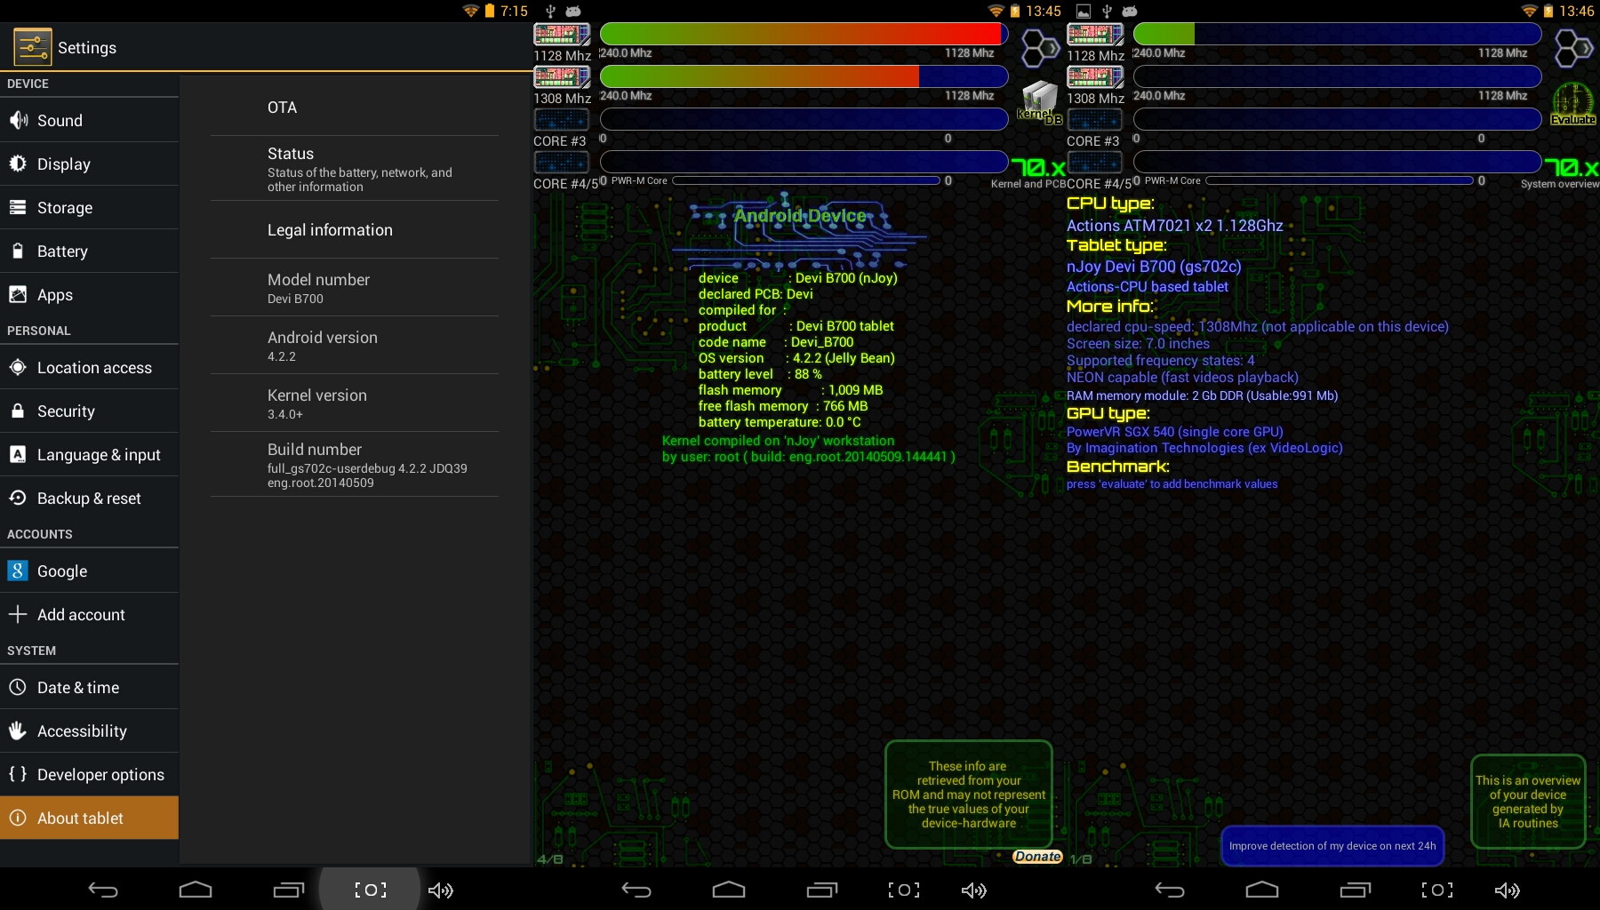The height and width of the screenshot is (910, 1600).
Task: Tap Add account
Action: pyautogui.click(x=89, y=614)
